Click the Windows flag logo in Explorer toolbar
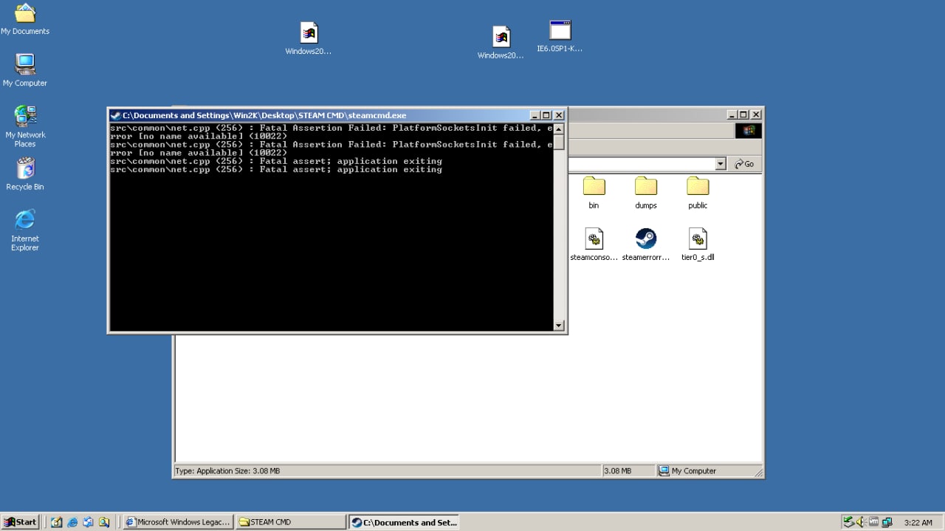This screenshot has height=531, width=945. (749, 131)
